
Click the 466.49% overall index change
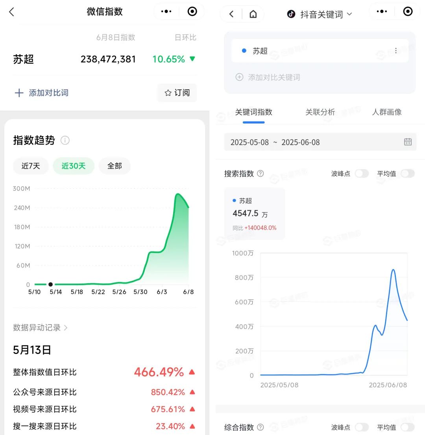(159, 372)
